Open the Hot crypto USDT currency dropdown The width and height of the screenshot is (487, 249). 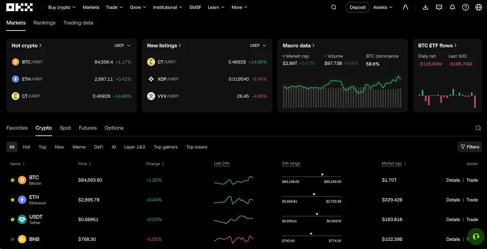coord(122,45)
